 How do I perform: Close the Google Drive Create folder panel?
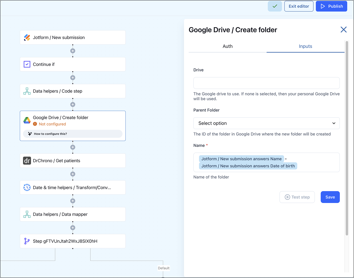(343, 30)
